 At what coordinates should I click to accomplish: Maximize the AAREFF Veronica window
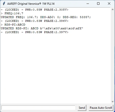tap(98, 4)
